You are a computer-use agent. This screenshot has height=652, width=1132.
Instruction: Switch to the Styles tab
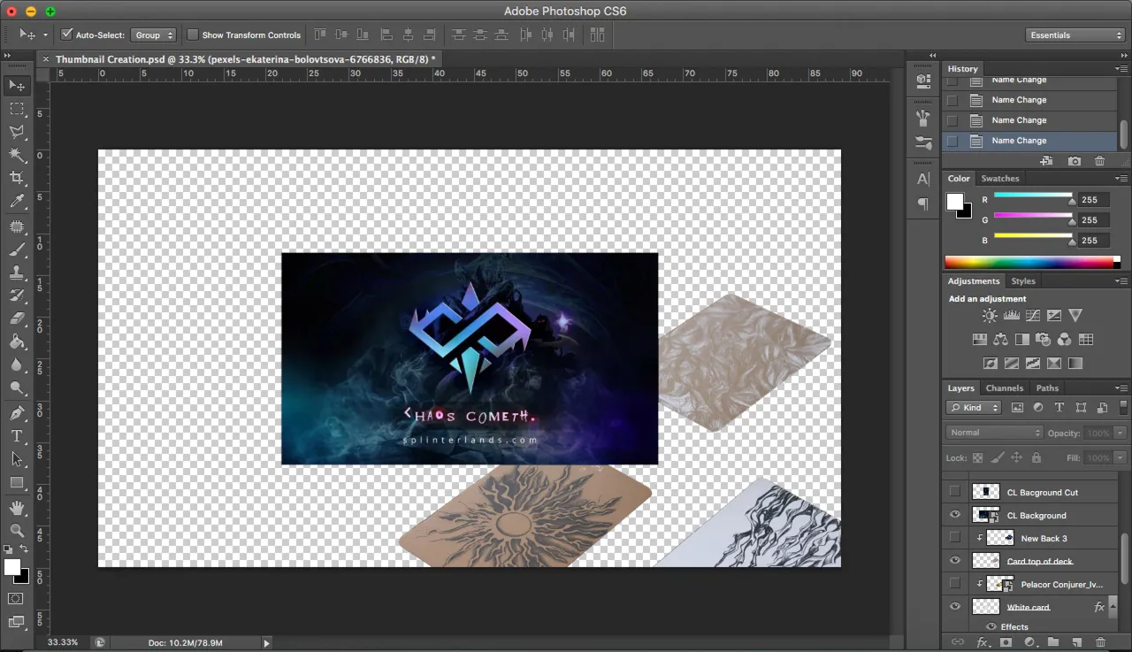(x=1023, y=281)
